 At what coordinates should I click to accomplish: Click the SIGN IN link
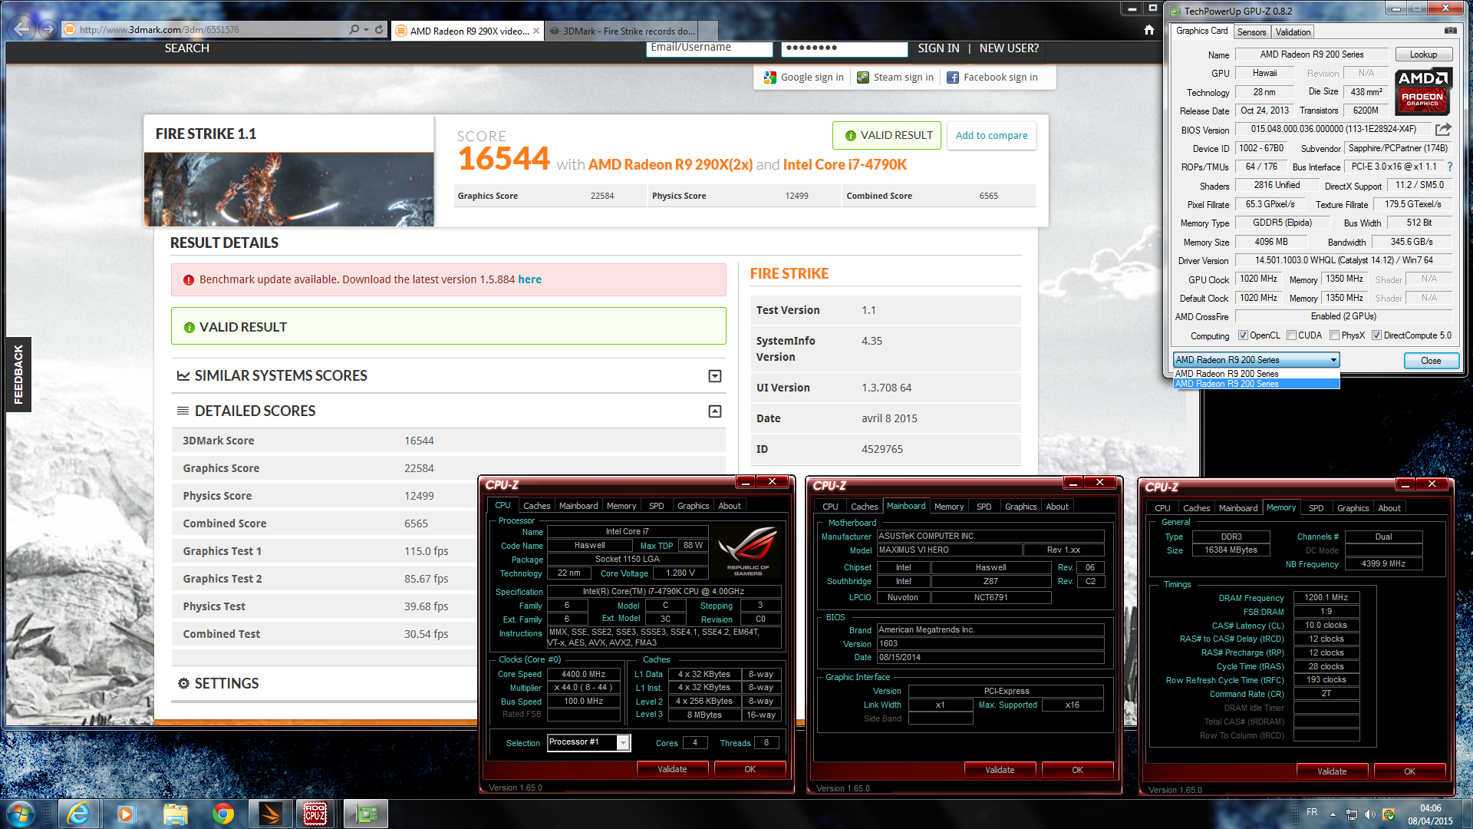click(938, 48)
